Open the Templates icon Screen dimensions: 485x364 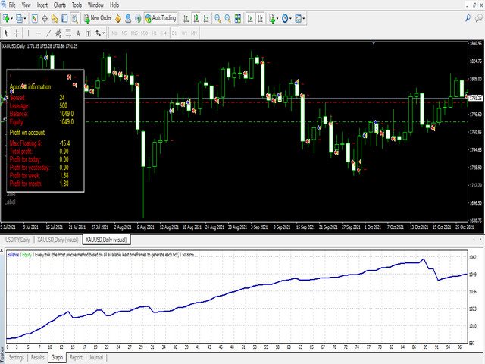298,18
